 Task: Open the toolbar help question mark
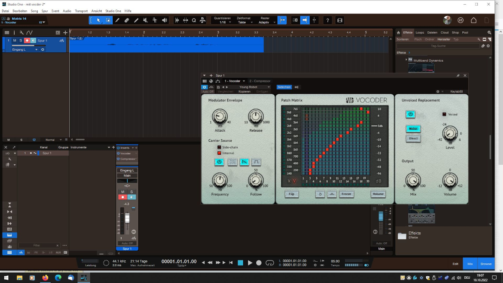click(328, 20)
